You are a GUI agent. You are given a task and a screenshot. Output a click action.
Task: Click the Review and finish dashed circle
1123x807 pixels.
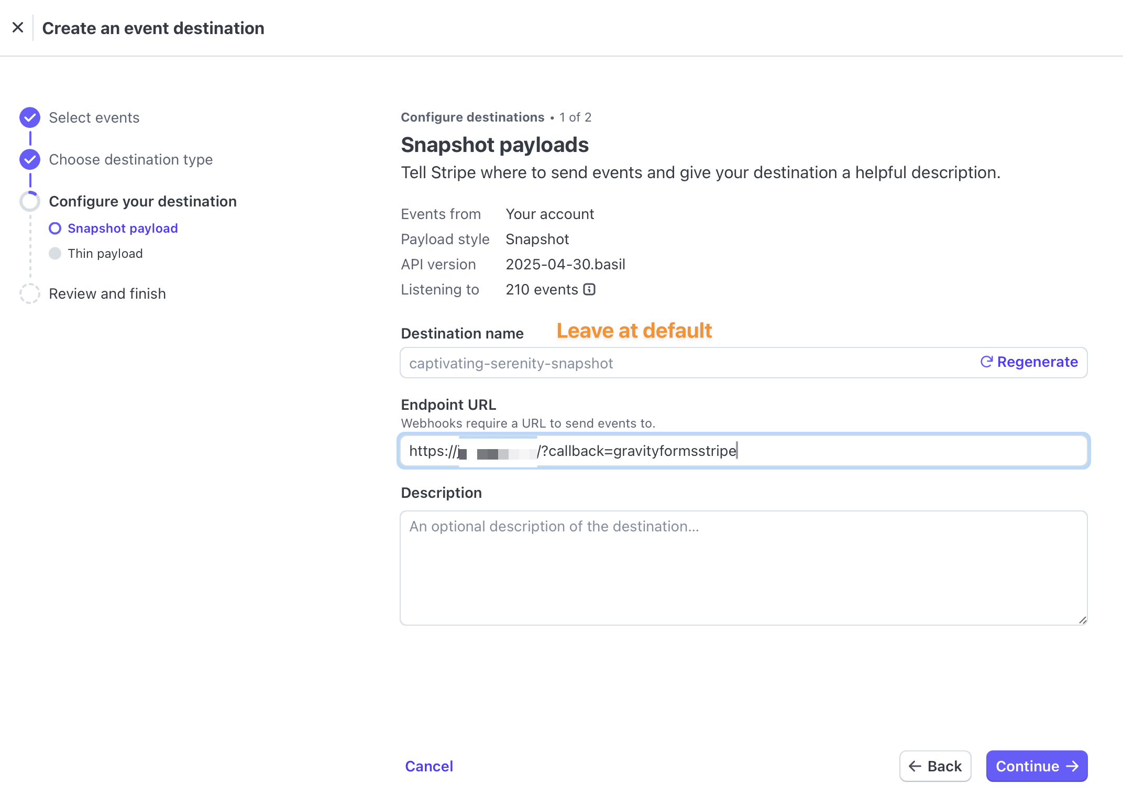tap(30, 293)
